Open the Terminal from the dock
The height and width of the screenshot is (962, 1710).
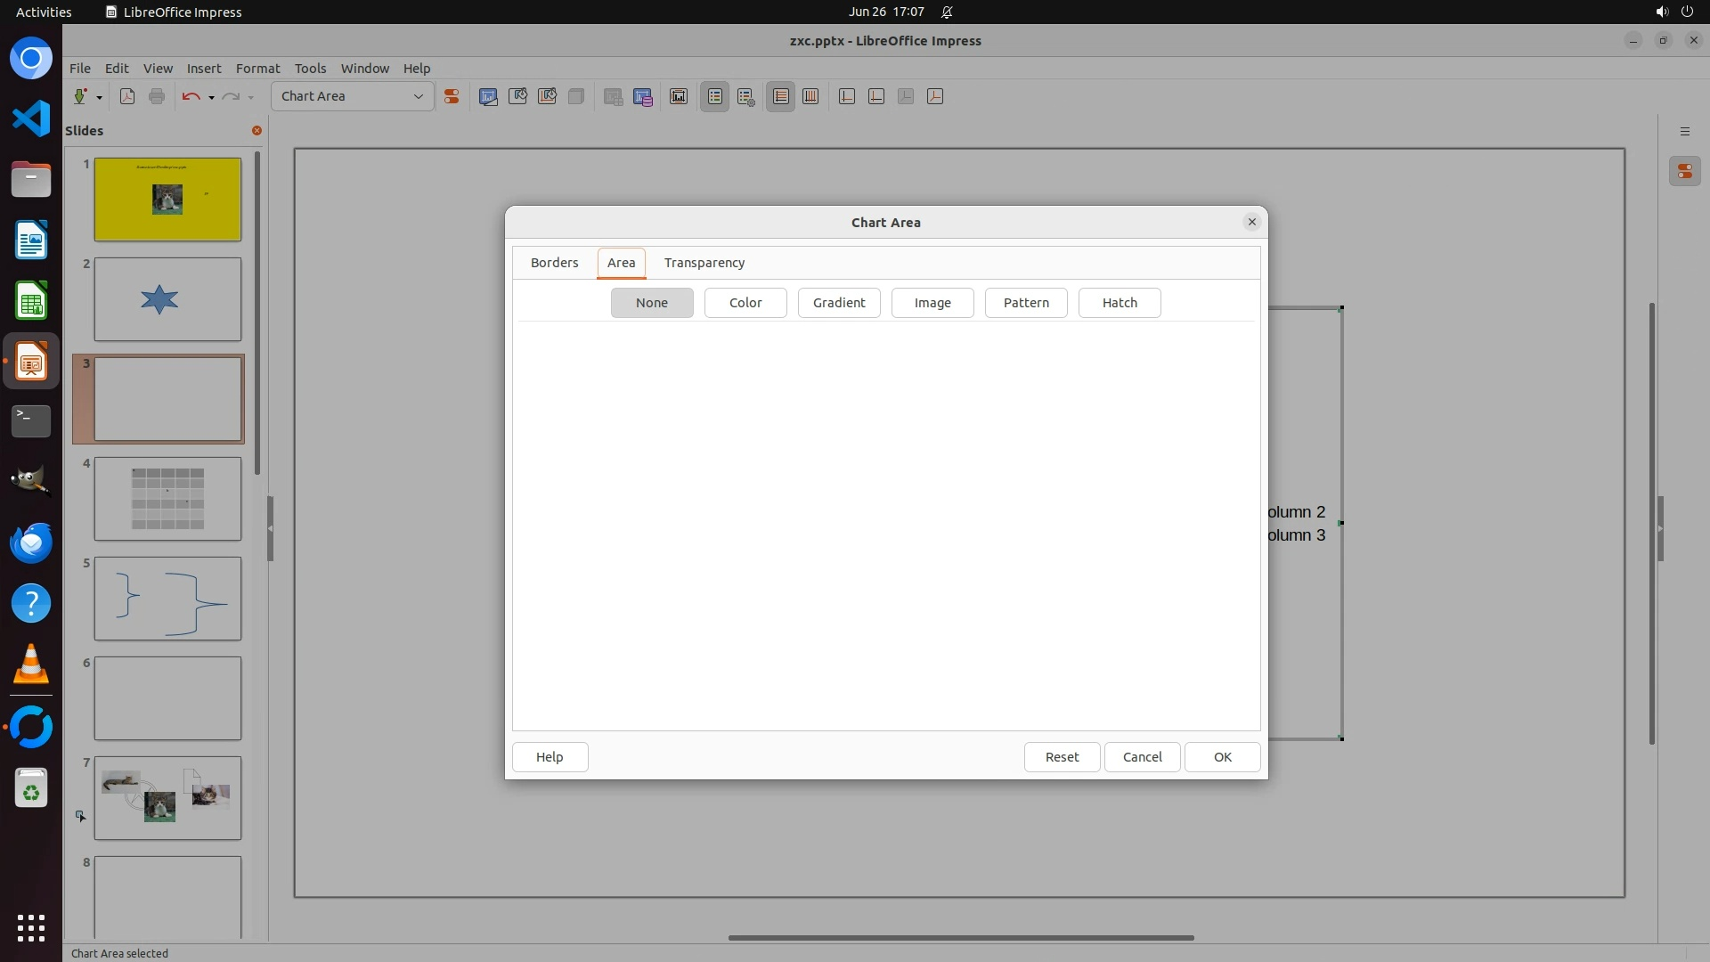point(31,420)
